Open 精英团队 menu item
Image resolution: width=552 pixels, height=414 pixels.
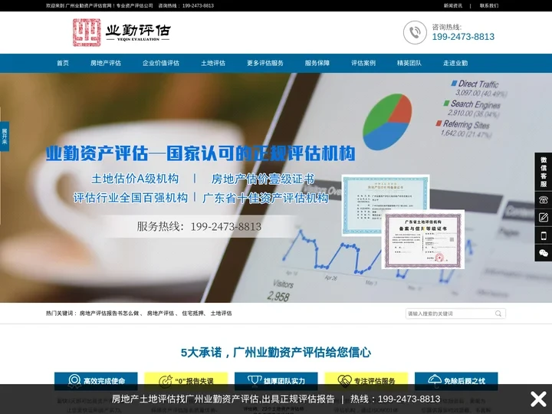click(x=409, y=63)
